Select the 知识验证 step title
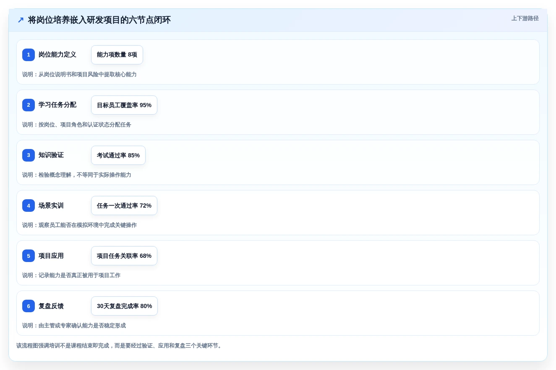 pyautogui.click(x=51, y=155)
